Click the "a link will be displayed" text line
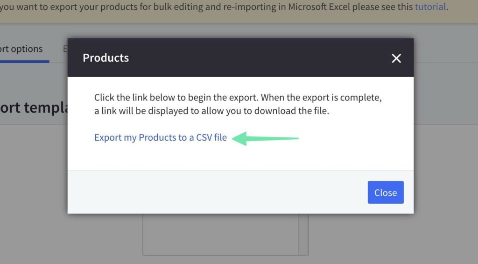Image resolution: width=478 pixels, height=264 pixels. (x=211, y=112)
